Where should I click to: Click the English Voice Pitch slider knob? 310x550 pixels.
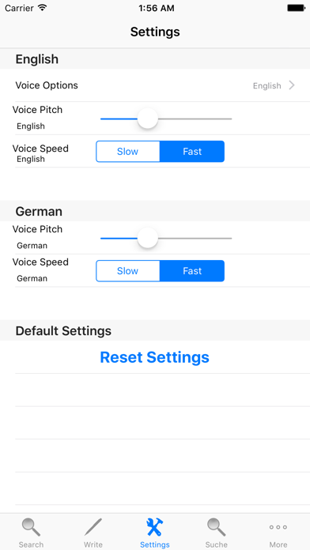(x=147, y=119)
